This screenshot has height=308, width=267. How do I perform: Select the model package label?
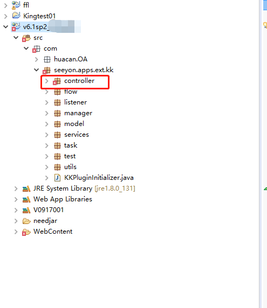coord(74,124)
